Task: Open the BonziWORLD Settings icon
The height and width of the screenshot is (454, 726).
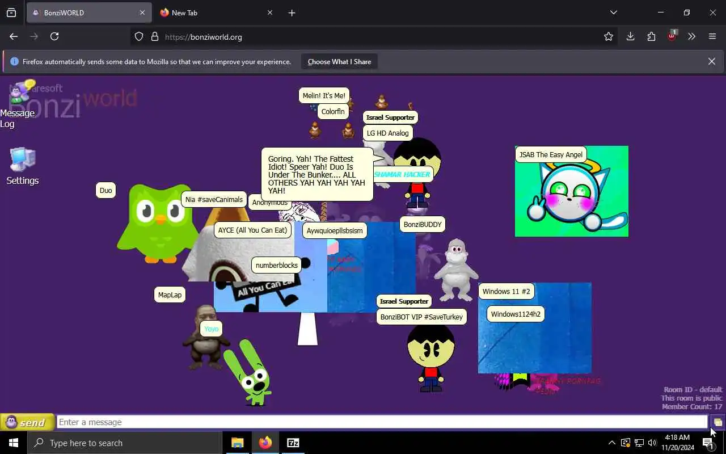Action: 23,166
